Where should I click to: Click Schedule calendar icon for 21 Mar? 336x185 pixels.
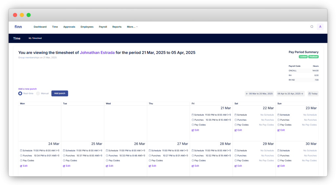pyautogui.click(x=193, y=115)
